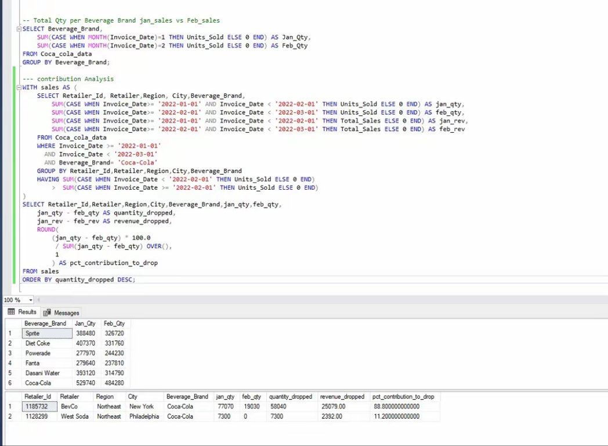Screen dimensions: 608x446
Task: Select the Diet Coke cell
Action: tap(47, 343)
